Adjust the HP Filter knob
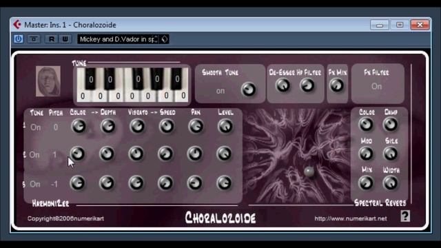The image size is (441, 248). click(x=307, y=85)
